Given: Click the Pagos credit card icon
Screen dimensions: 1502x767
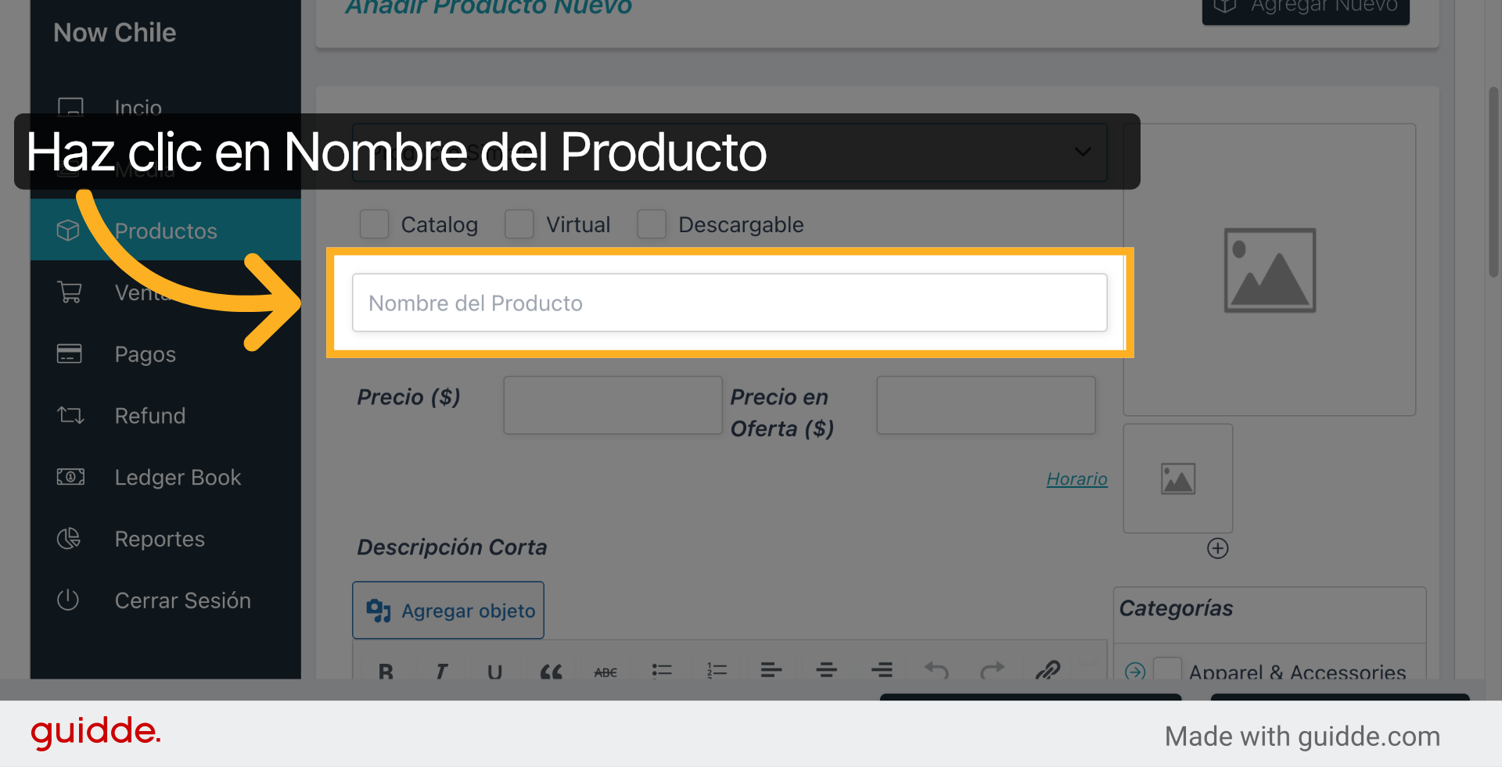Looking at the screenshot, I should (70, 353).
